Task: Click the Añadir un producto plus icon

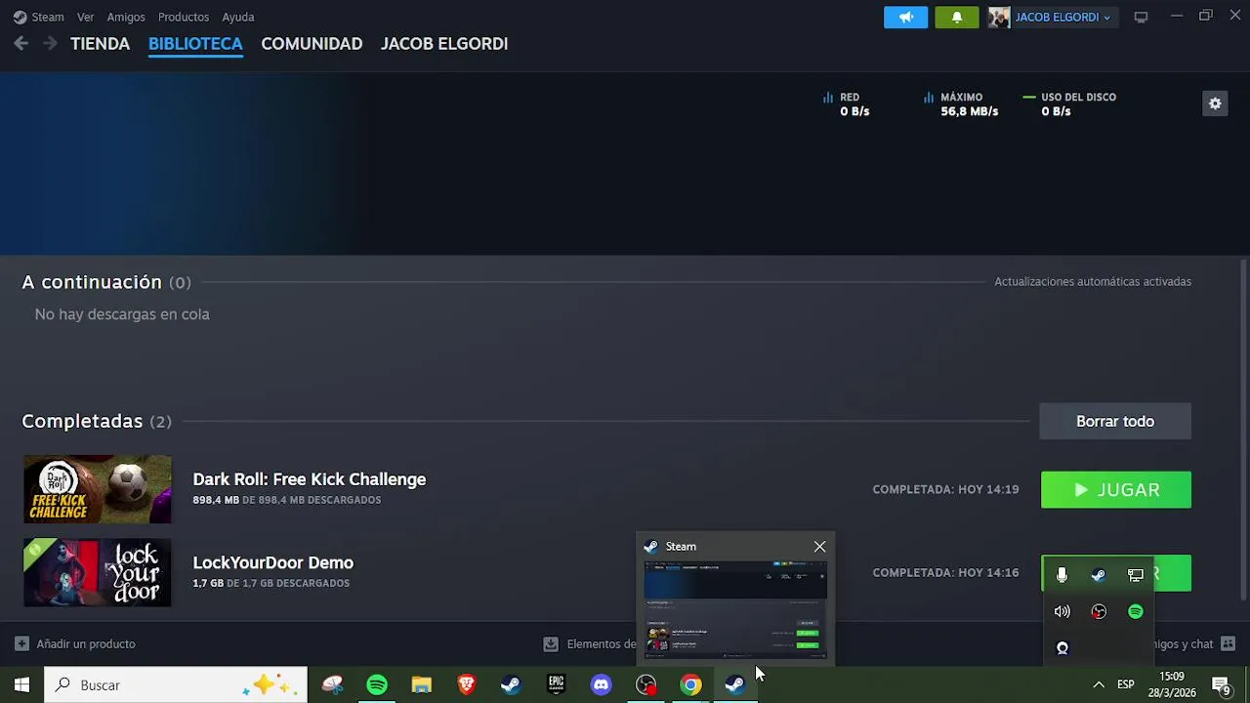Action: point(21,643)
